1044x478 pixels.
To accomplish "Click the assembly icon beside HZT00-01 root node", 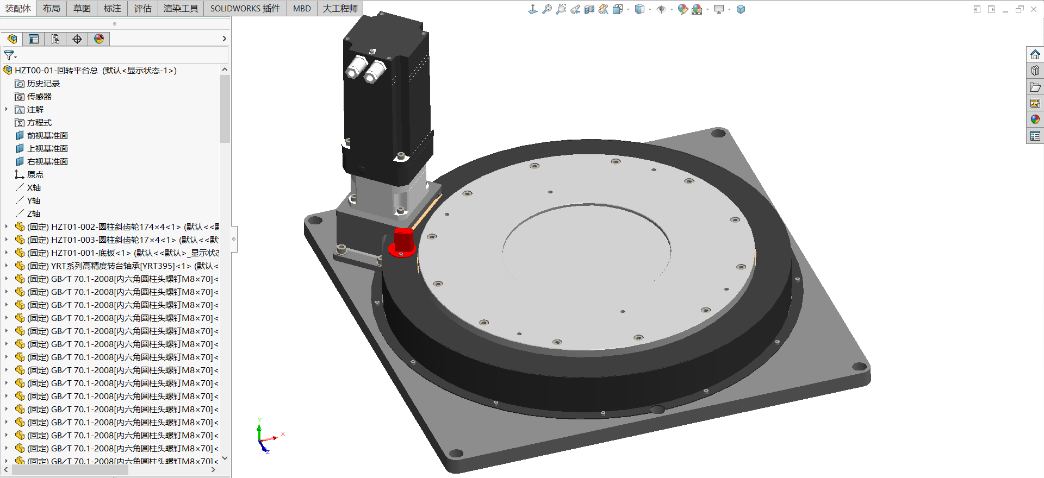I will click(x=8, y=70).
